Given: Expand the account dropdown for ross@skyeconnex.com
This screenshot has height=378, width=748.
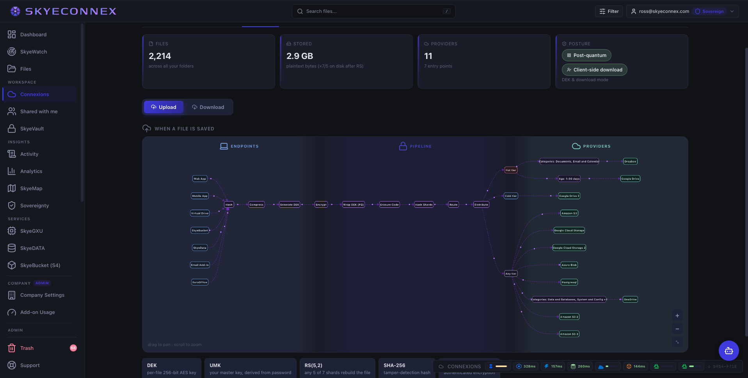Looking at the screenshot, I should tap(682, 11).
